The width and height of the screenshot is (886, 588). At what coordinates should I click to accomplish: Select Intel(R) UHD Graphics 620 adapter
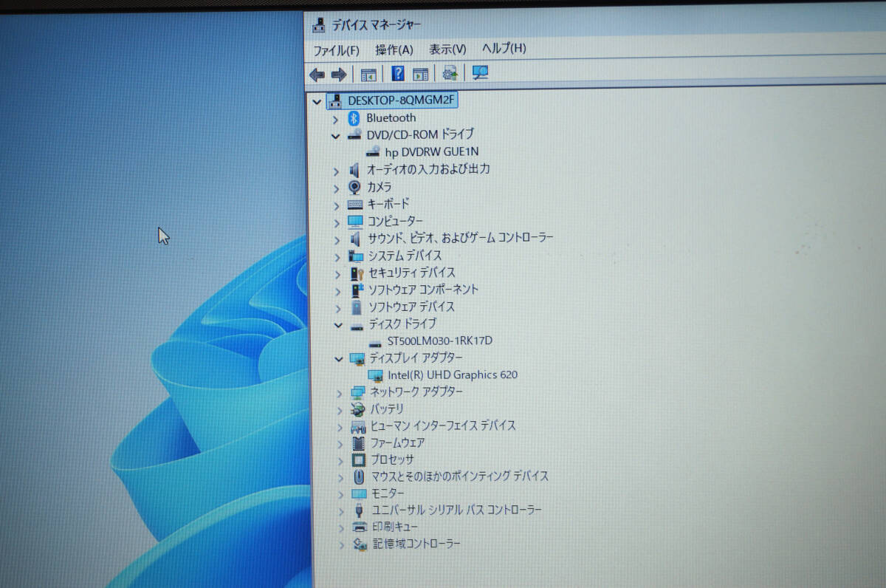click(x=453, y=375)
